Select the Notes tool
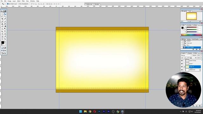This screenshot has height=114, width=203. [2, 36]
